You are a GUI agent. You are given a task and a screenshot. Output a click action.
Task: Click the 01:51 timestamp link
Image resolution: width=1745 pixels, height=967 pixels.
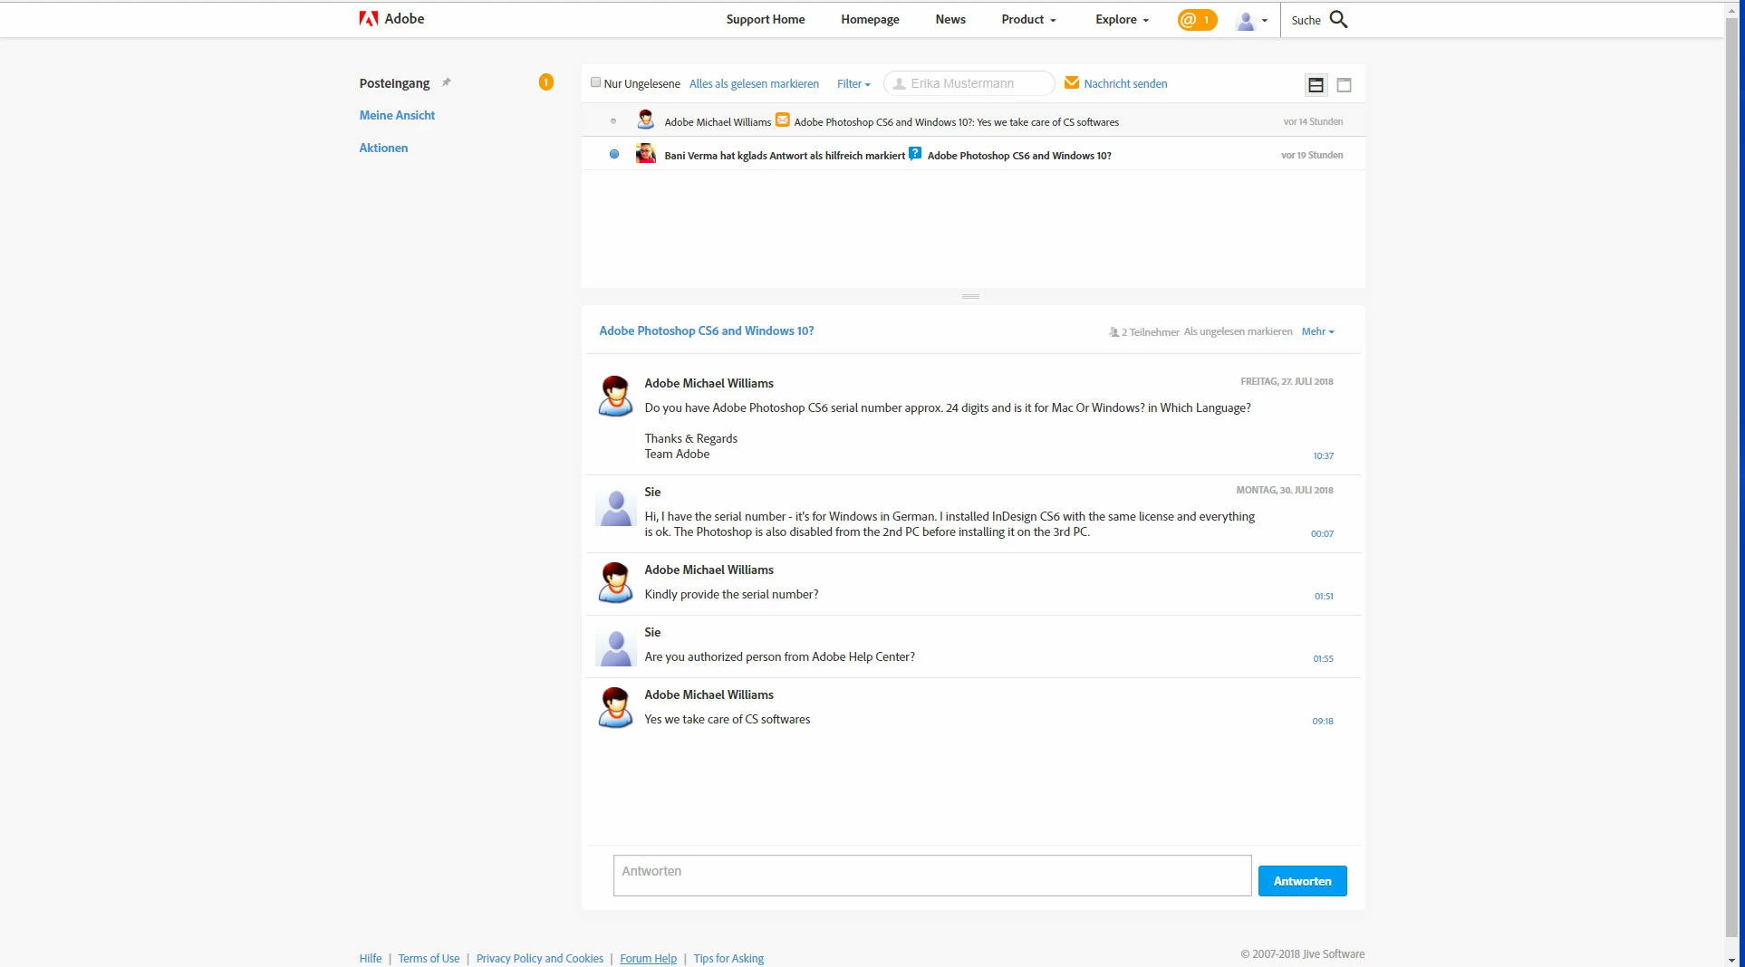[1324, 597]
